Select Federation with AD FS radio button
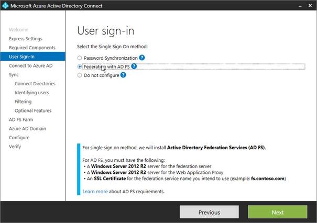This screenshot has width=317, height=223. (x=80, y=66)
